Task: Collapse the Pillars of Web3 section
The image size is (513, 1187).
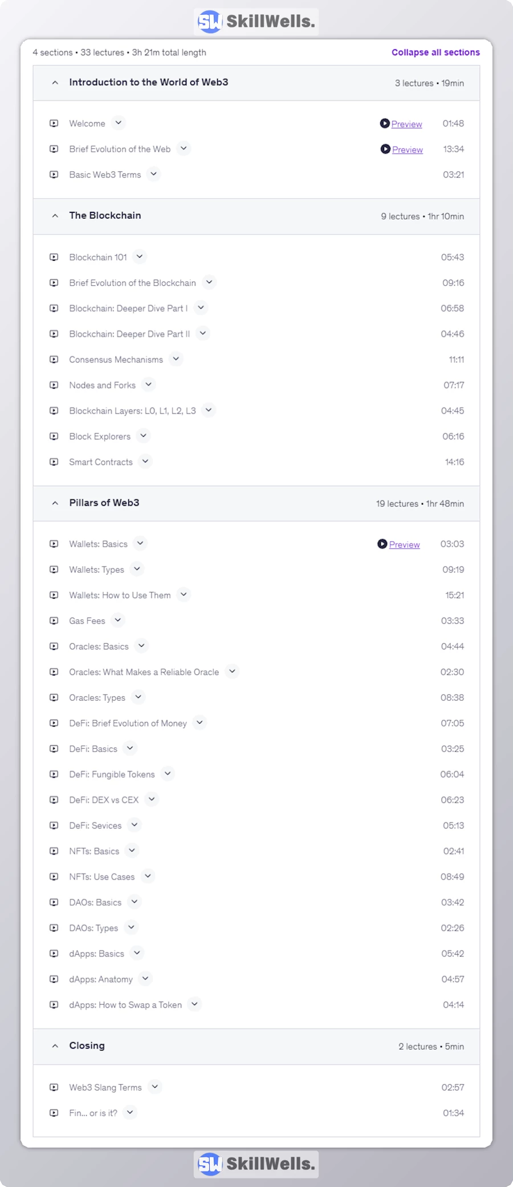Action: (55, 503)
